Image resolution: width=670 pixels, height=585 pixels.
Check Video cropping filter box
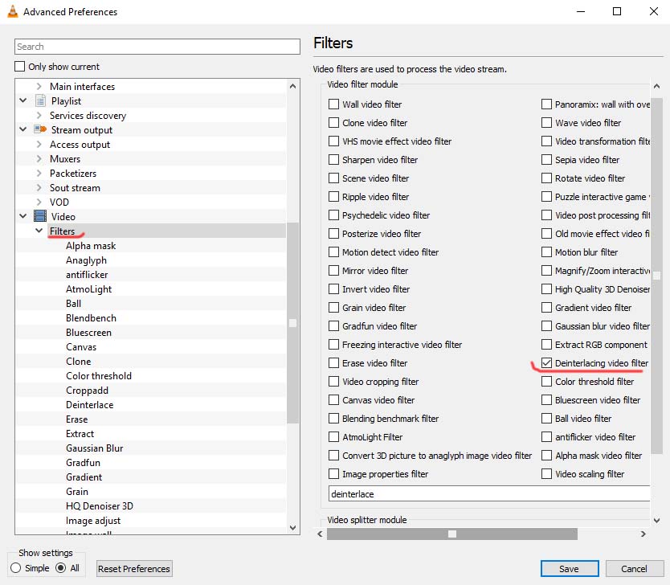click(333, 382)
